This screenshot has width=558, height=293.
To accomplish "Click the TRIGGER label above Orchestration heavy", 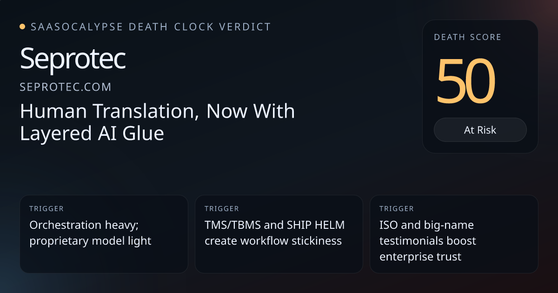I will pos(46,209).
